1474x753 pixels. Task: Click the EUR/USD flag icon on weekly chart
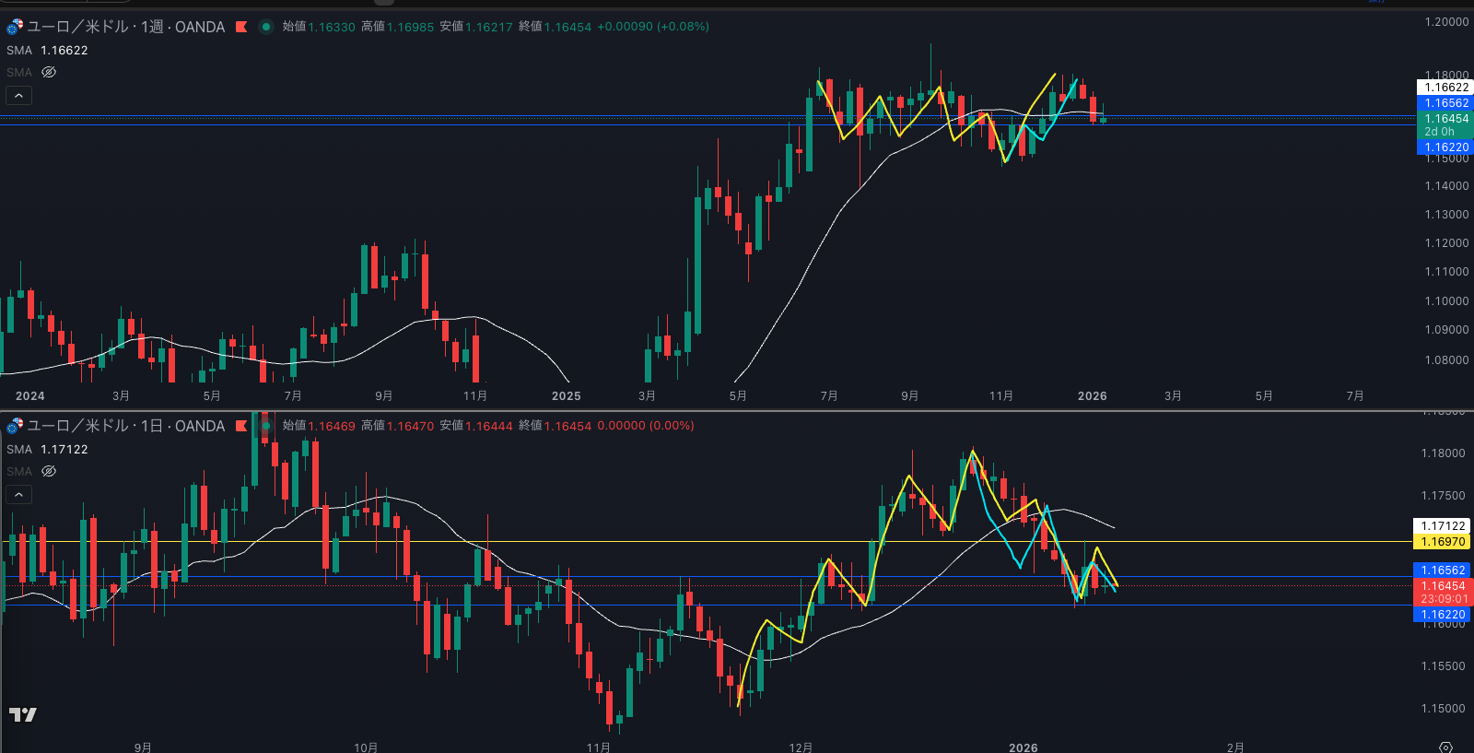pos(15,27)
